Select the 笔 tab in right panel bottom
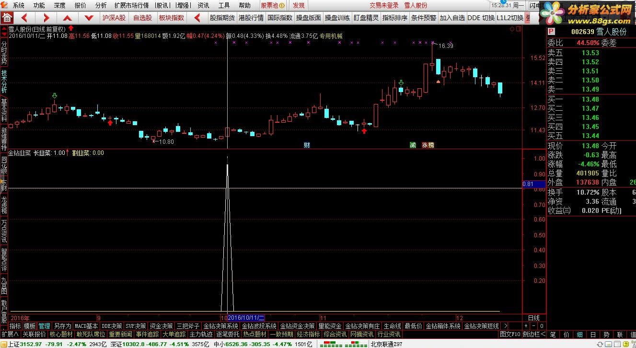Image resolution: width=636 pixels, height=348 pixels. (553, 334)
